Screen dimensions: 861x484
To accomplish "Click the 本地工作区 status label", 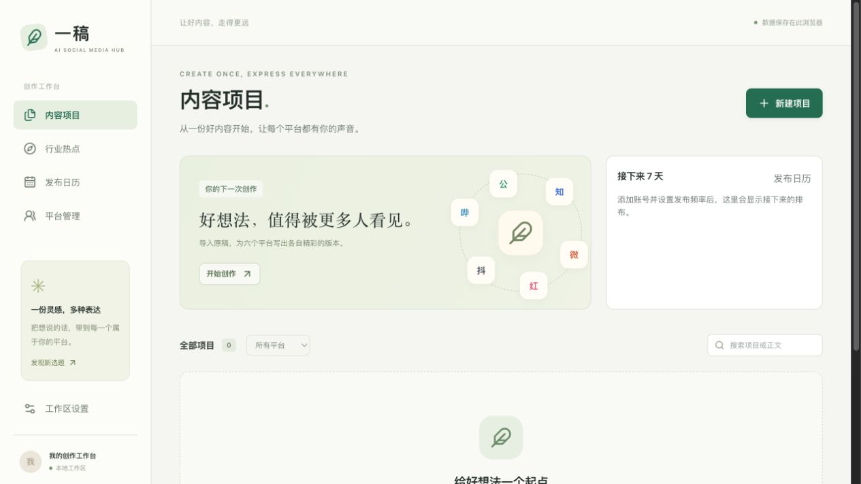I will 71,468.
